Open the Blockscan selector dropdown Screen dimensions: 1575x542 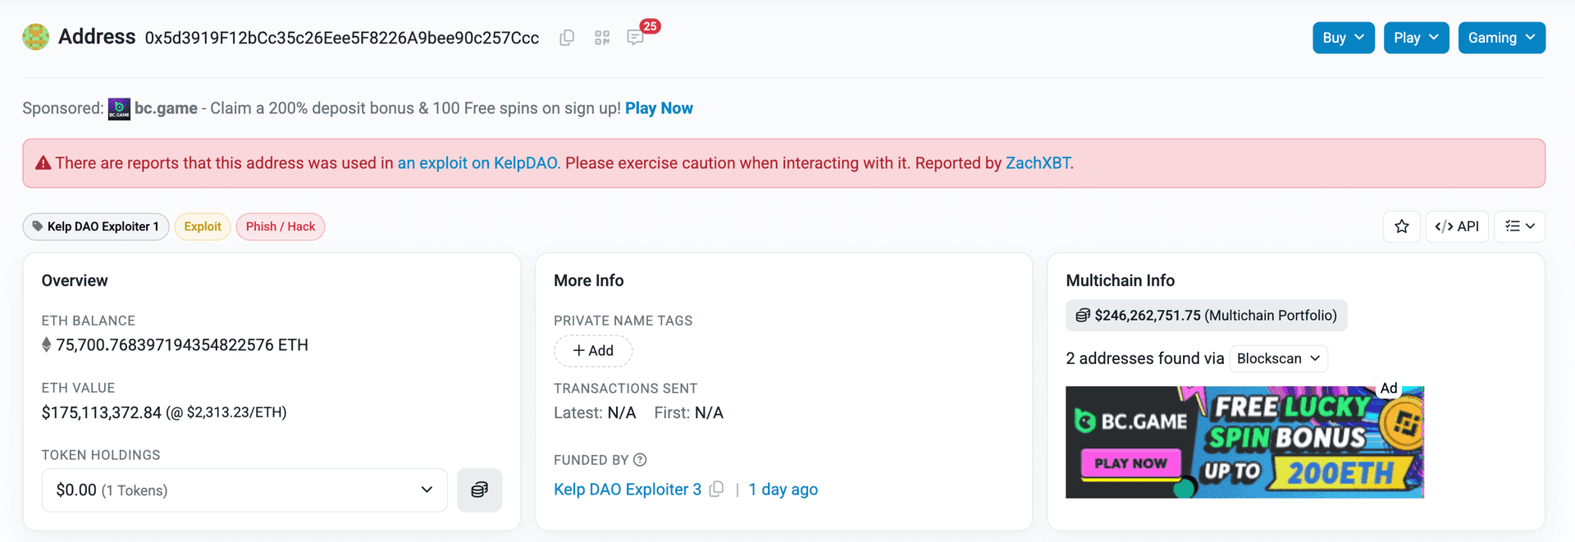point(1278,358)
